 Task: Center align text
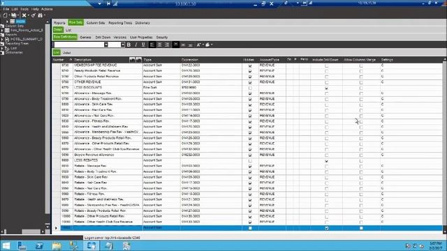(160, 45)
